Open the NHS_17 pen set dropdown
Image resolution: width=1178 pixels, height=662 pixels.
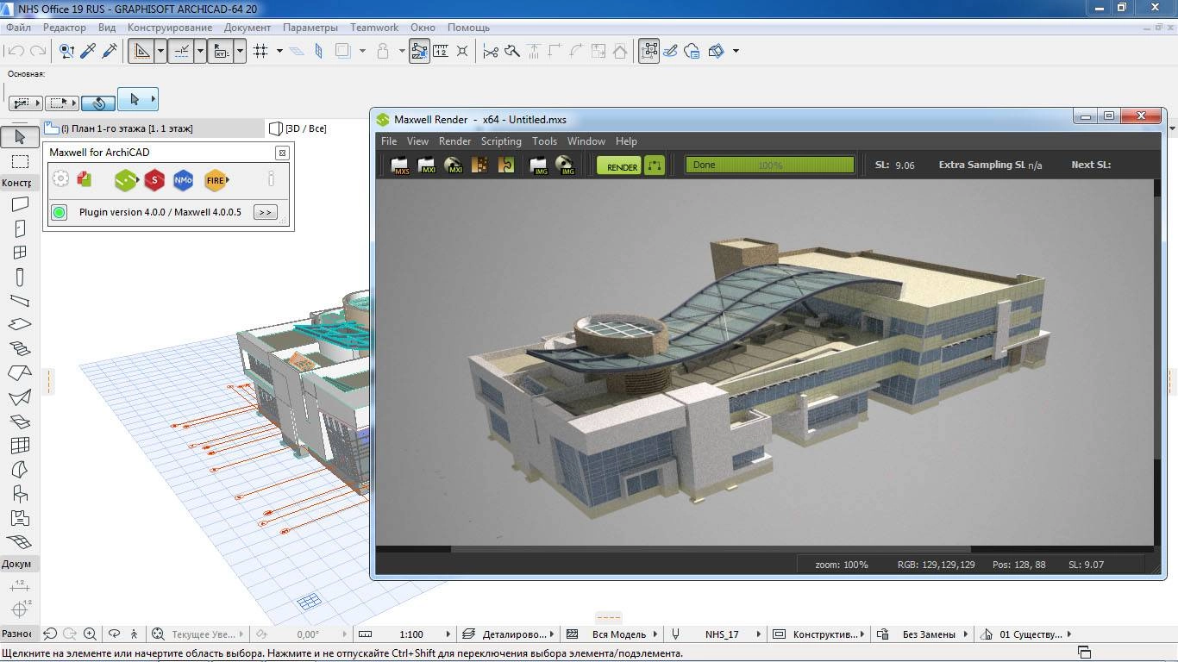pos(716,634)
